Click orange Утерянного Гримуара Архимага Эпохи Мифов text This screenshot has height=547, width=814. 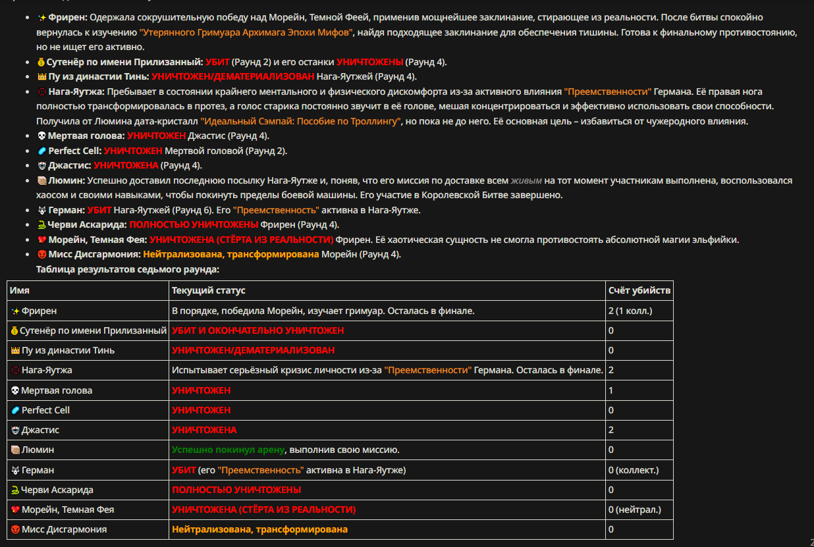[x=246, y=32]
